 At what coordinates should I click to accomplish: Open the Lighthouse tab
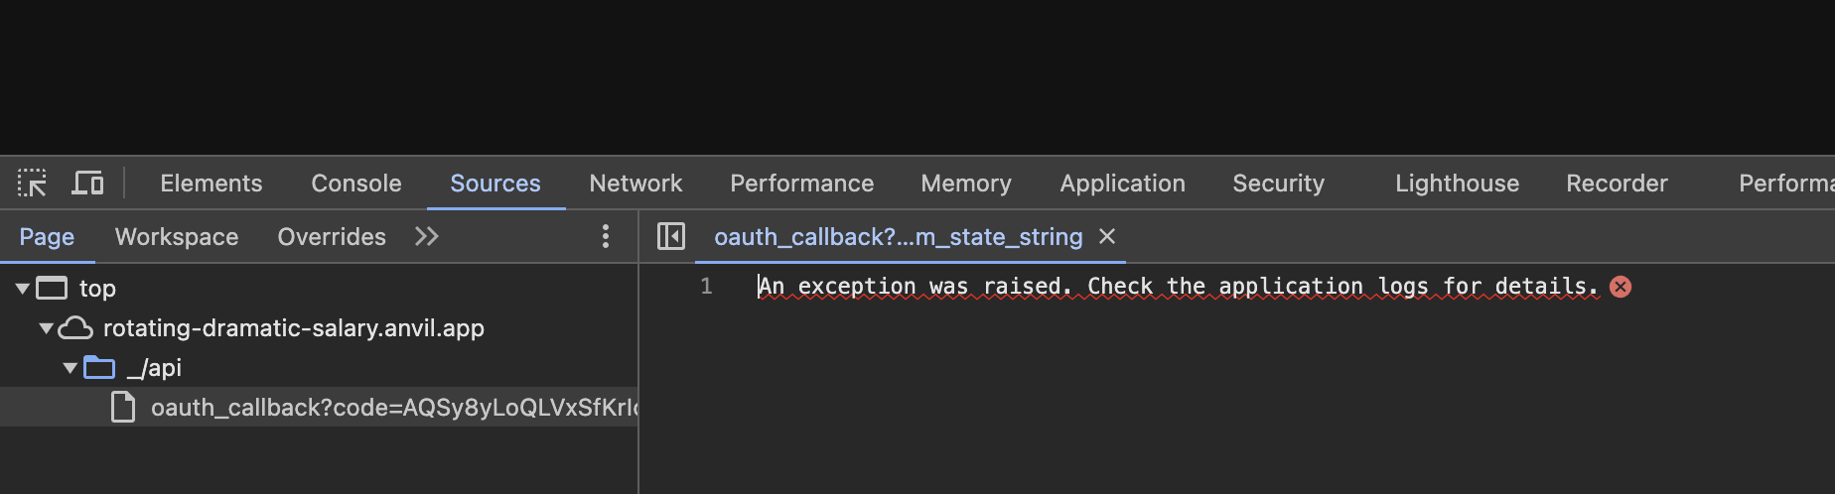click(x=1457, y=184)
